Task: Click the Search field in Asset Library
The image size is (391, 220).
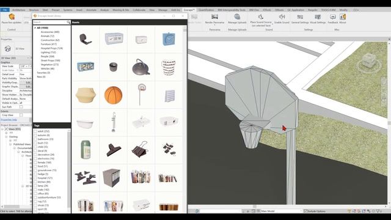Action: pos(49,22)
